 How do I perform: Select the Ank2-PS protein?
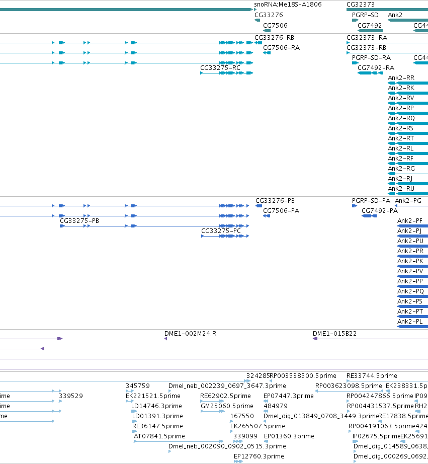pos(412,306)
